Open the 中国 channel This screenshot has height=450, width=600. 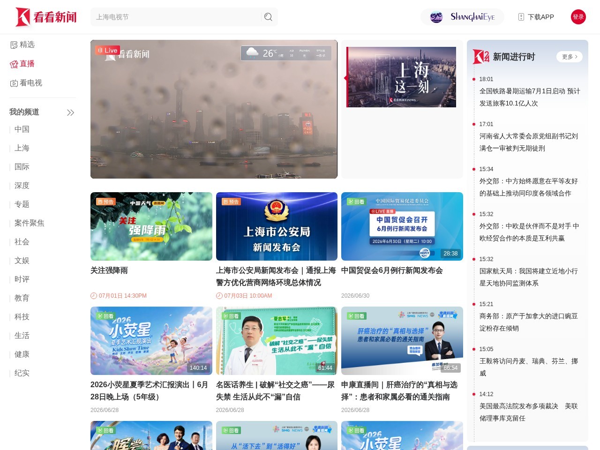pyautogui.click(x=22, y=129)
